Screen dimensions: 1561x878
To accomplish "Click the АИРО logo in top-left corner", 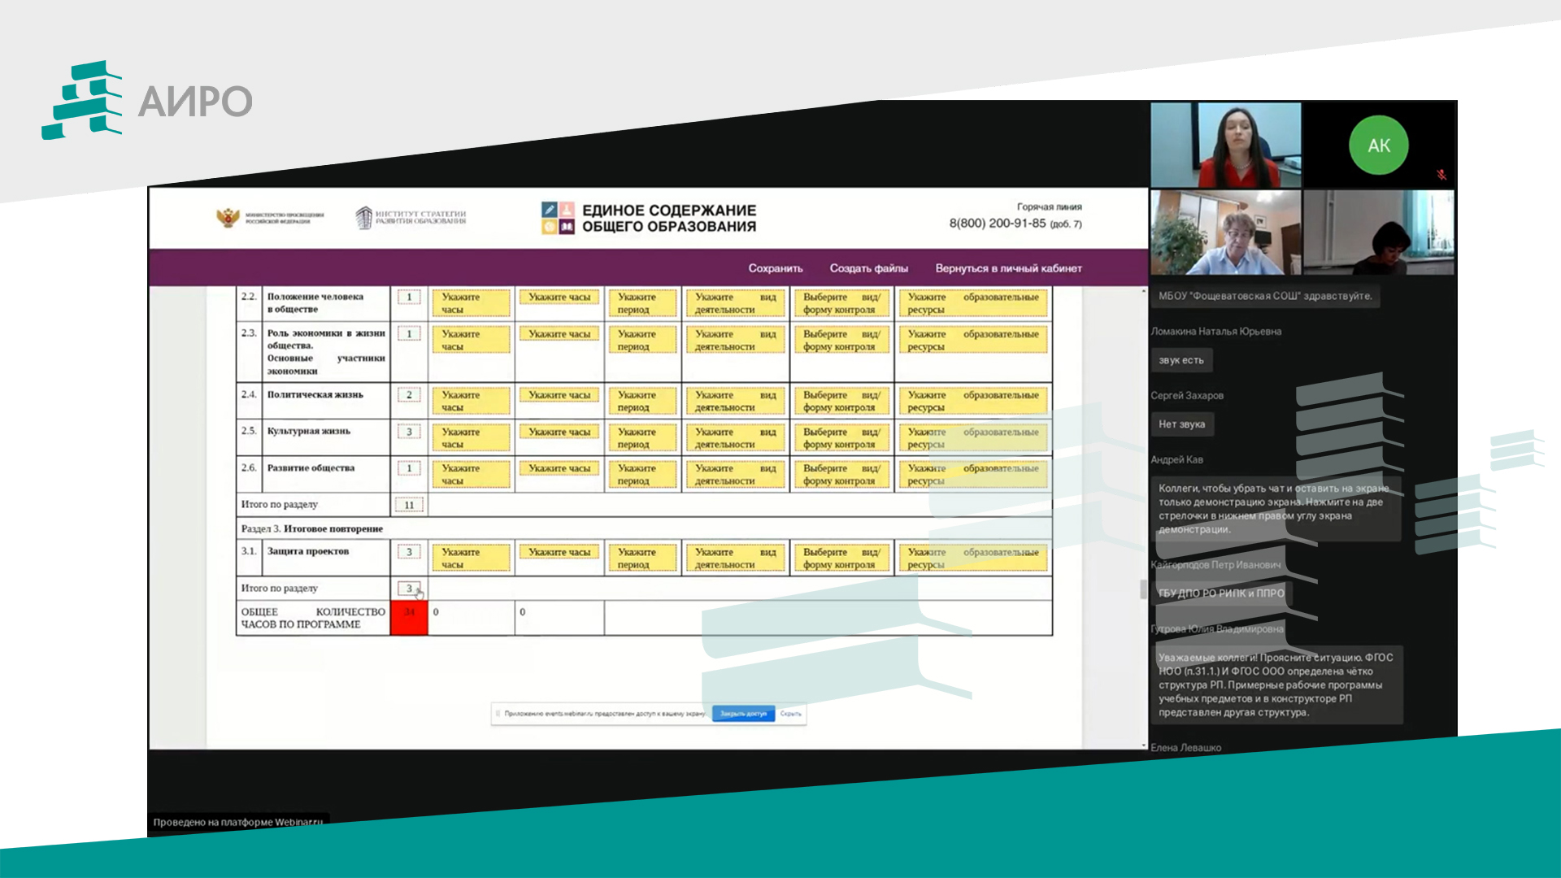I will (147, 100).
